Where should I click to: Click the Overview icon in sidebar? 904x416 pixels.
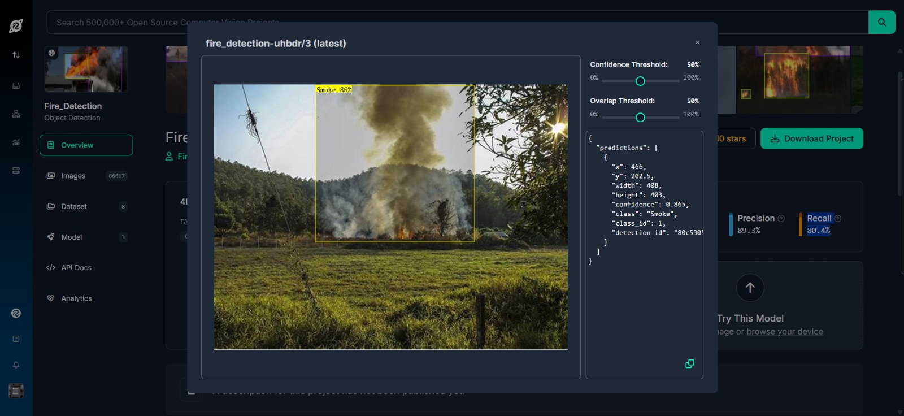pyautogui.click(x=51, y=145)
